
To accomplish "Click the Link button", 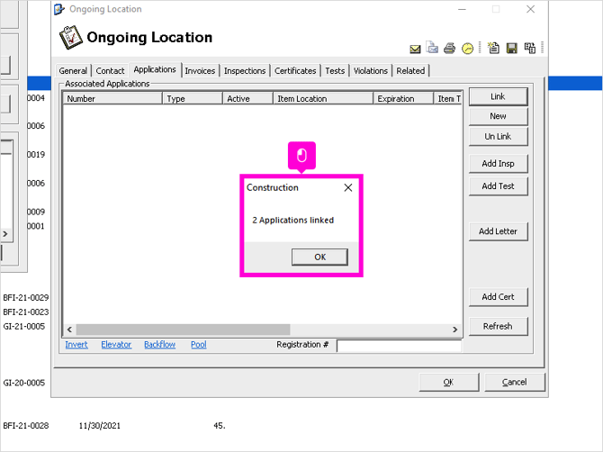I will (498, 96).
